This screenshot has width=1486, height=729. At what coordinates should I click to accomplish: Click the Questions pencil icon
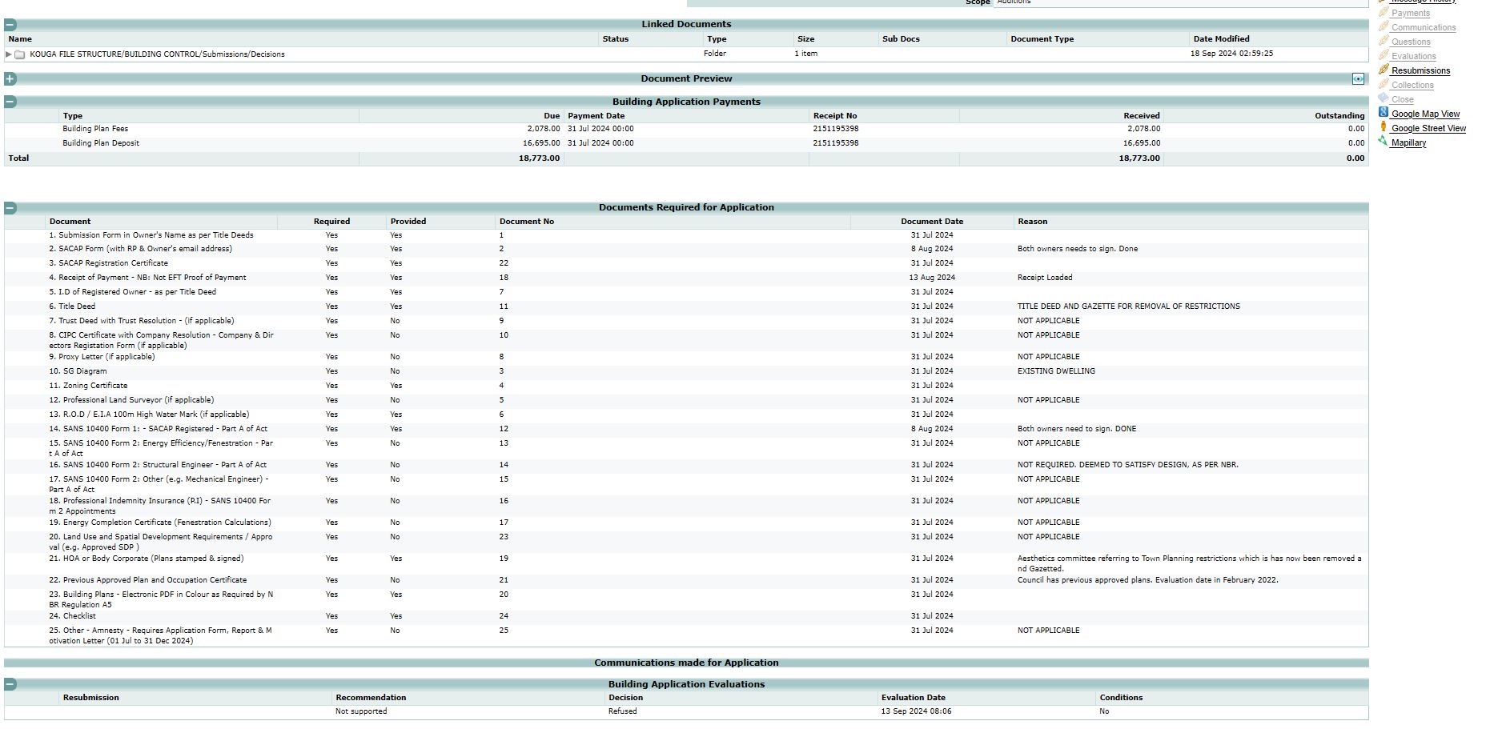coord(1384,41)
